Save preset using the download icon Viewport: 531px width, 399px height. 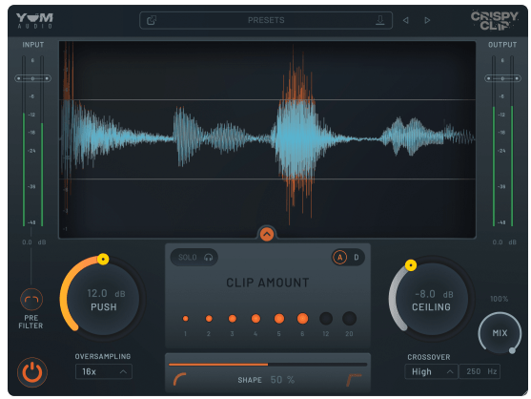pyautogui.click(x=380, y=20)
